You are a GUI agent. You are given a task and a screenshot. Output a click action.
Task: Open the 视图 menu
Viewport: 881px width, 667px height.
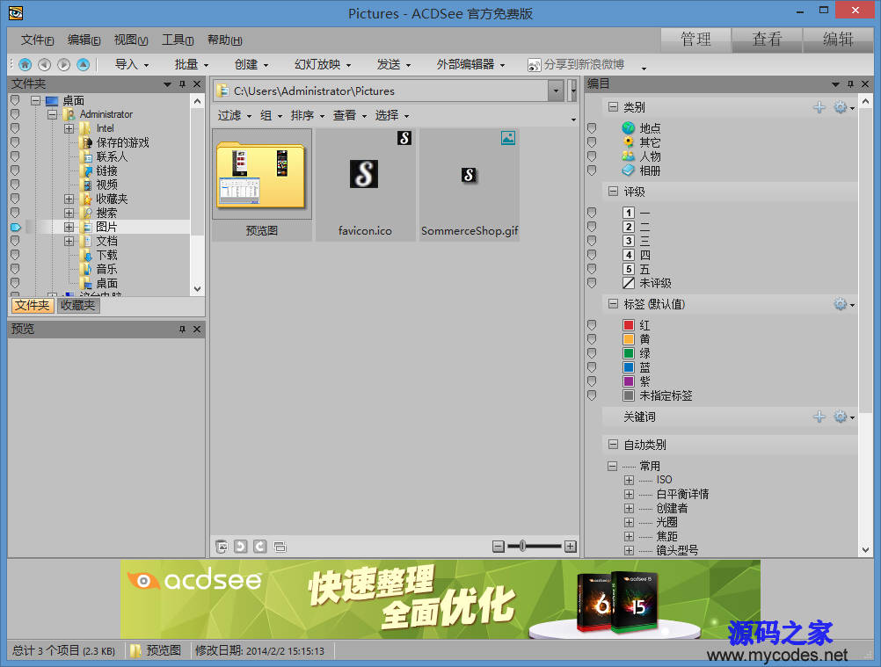131,40
